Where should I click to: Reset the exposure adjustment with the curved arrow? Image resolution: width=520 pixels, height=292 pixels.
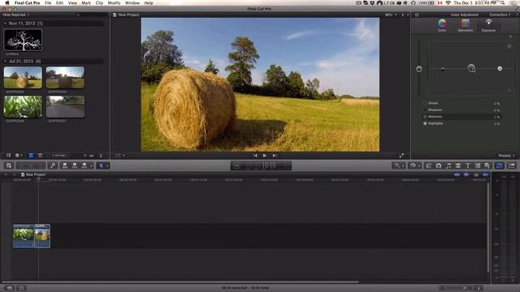(x=510, y=36)
